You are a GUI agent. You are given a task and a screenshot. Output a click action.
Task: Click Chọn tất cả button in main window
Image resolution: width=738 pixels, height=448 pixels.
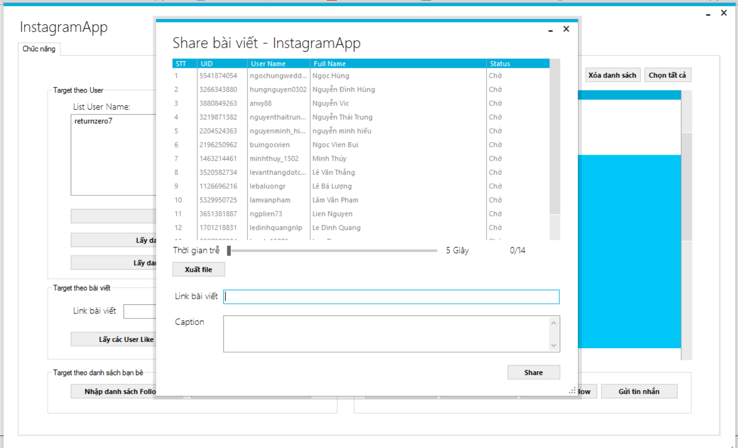667,75
